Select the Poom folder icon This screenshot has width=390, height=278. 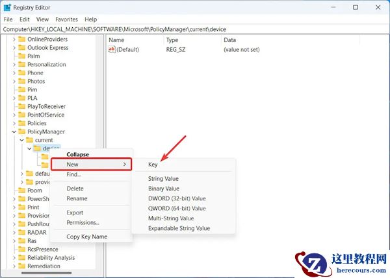(x=22, y=191)
